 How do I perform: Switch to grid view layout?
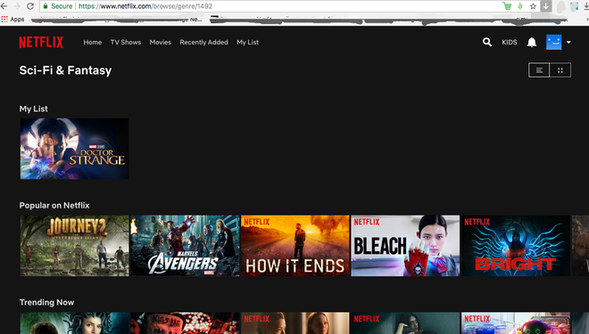(x=560, y=70)
